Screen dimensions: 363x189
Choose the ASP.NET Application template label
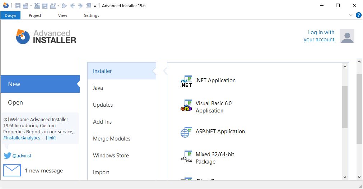[220, 131]
